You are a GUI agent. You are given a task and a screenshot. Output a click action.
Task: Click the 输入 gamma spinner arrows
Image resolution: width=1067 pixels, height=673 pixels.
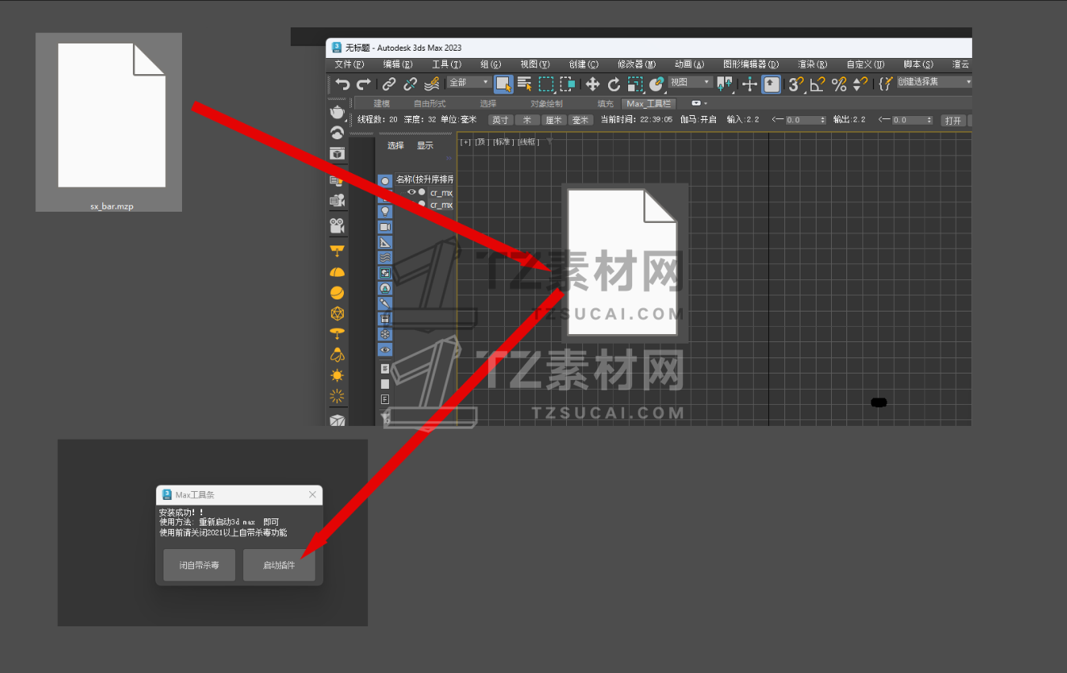[823, 120]
